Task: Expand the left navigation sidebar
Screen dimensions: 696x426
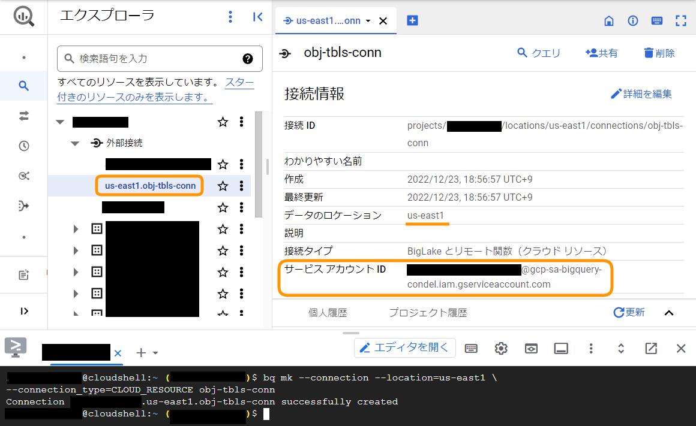Action: [24, 311]
